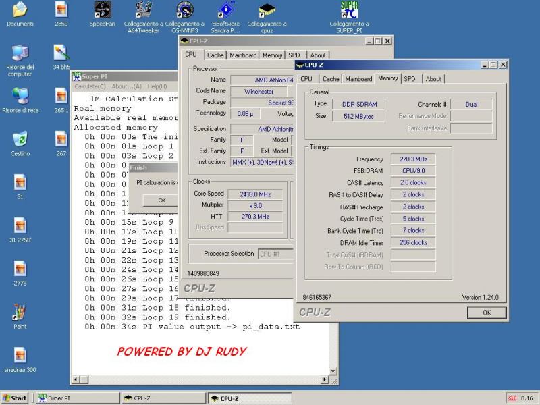Open Super PI Help(H) menu
This screenshot has width=540, height=405.
click(x=157, y=86)
